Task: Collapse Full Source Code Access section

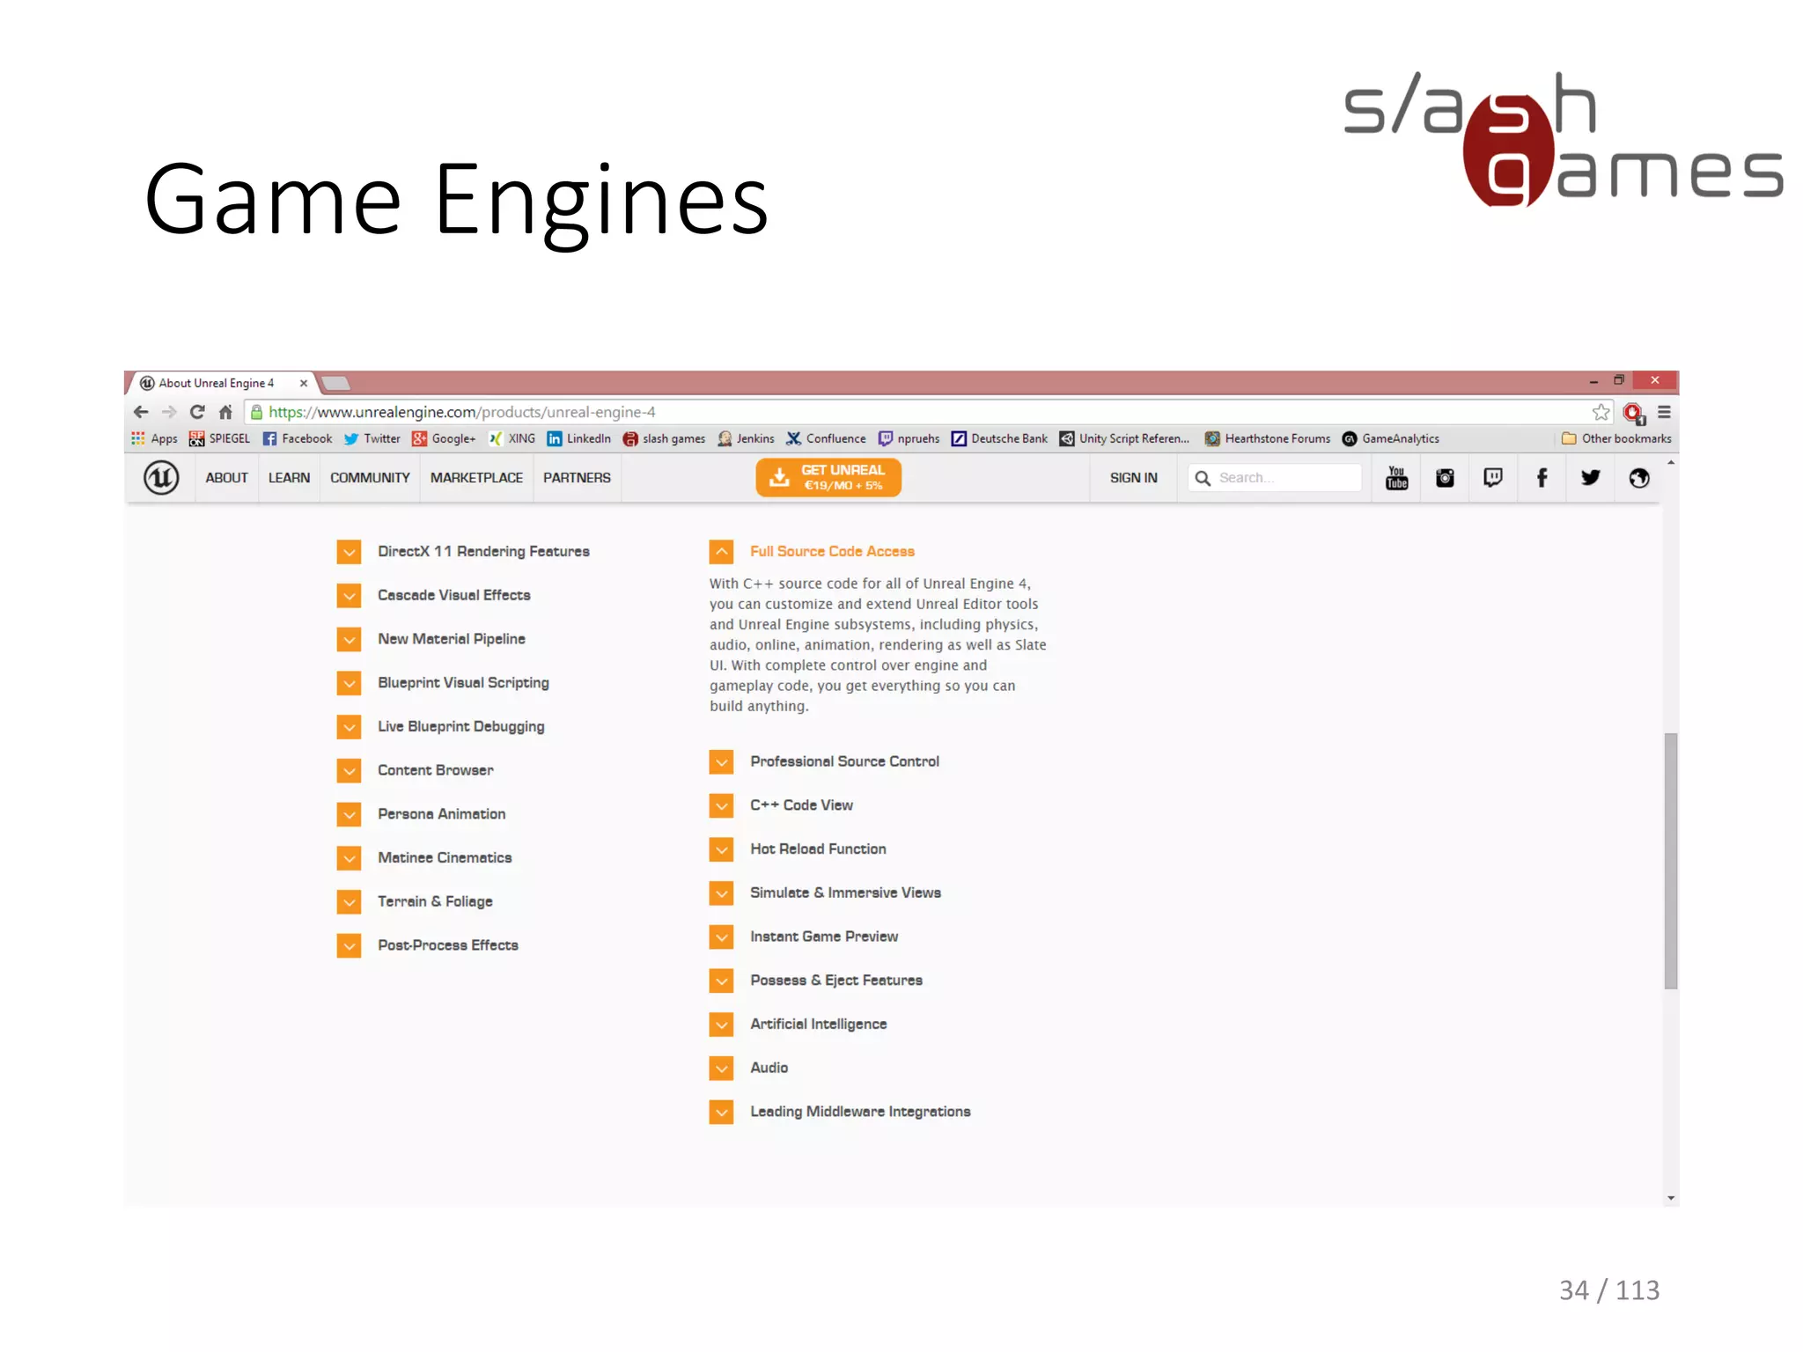Action: pyautogui.click(x=722, y=552)
